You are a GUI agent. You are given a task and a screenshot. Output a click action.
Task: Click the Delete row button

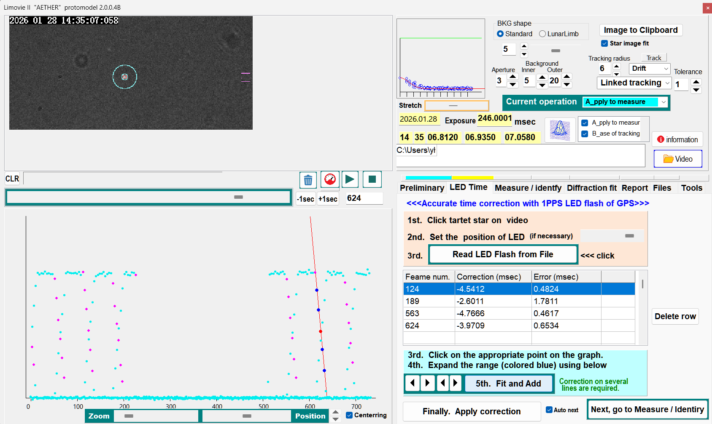pyautogui.click(x=675, y=316)
